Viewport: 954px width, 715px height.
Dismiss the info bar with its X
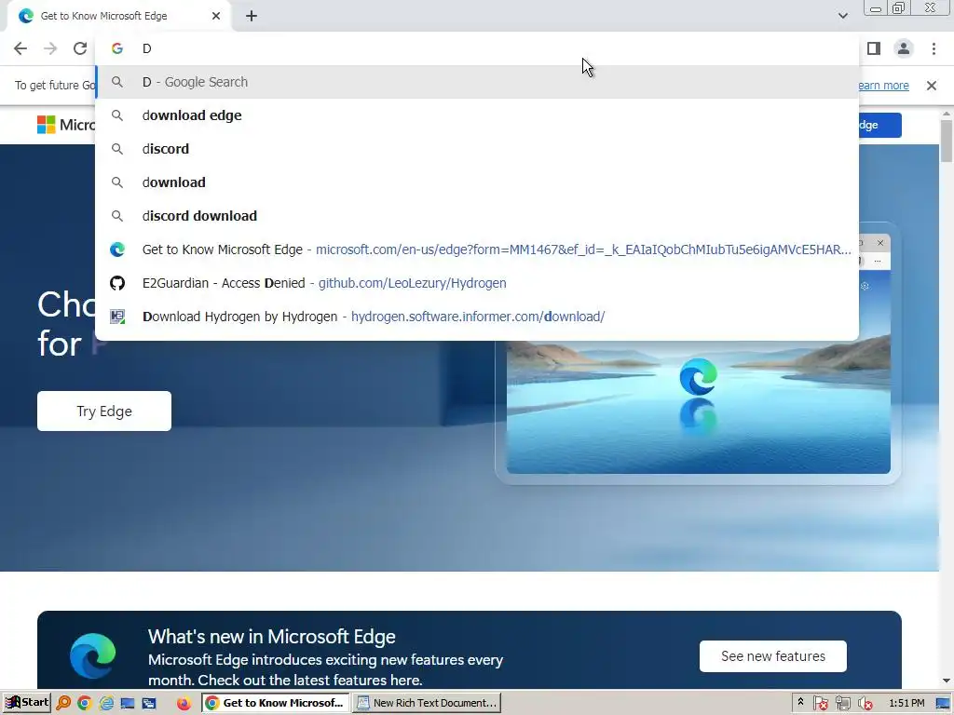point(931,86)
